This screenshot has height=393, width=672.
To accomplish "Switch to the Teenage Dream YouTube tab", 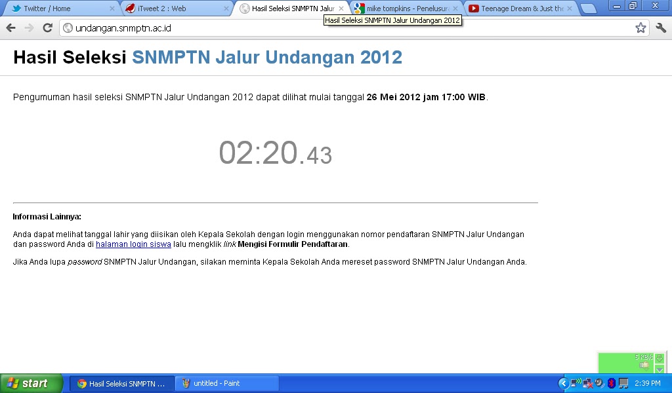I will (x=520, y=9).
